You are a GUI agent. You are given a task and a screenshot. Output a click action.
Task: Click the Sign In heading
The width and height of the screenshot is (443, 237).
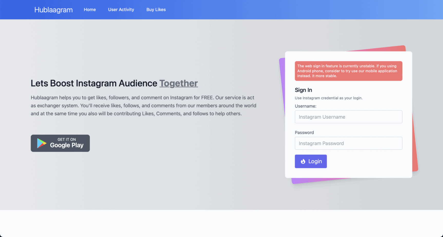pyautogui.click(x=303, y=90)
